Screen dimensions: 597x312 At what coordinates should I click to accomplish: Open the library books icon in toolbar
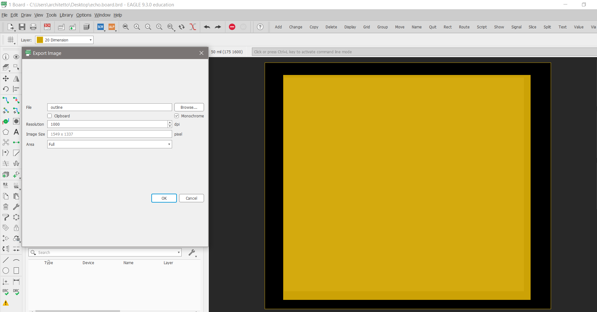point(86,27)
